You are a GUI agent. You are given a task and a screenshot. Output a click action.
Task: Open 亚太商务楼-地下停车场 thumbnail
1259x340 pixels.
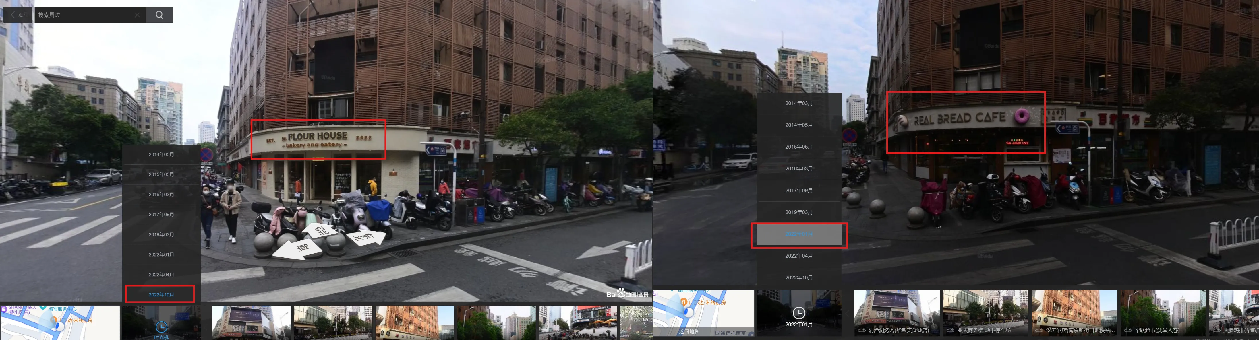click(986, 313)
